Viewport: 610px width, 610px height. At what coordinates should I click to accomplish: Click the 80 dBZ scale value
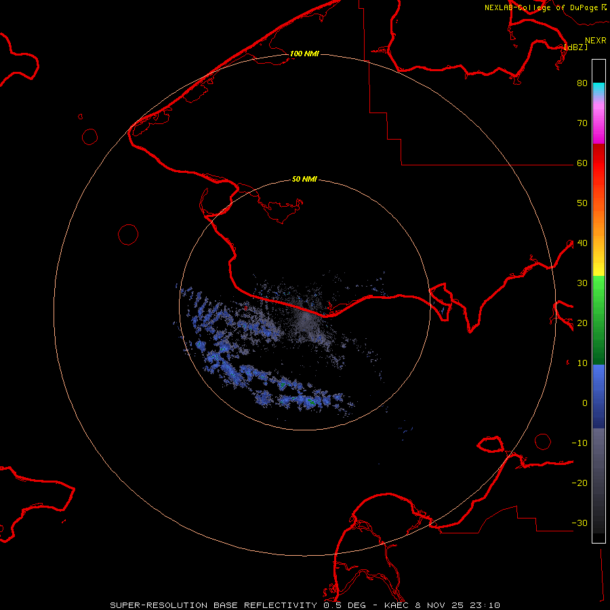(x=582, y=83)
